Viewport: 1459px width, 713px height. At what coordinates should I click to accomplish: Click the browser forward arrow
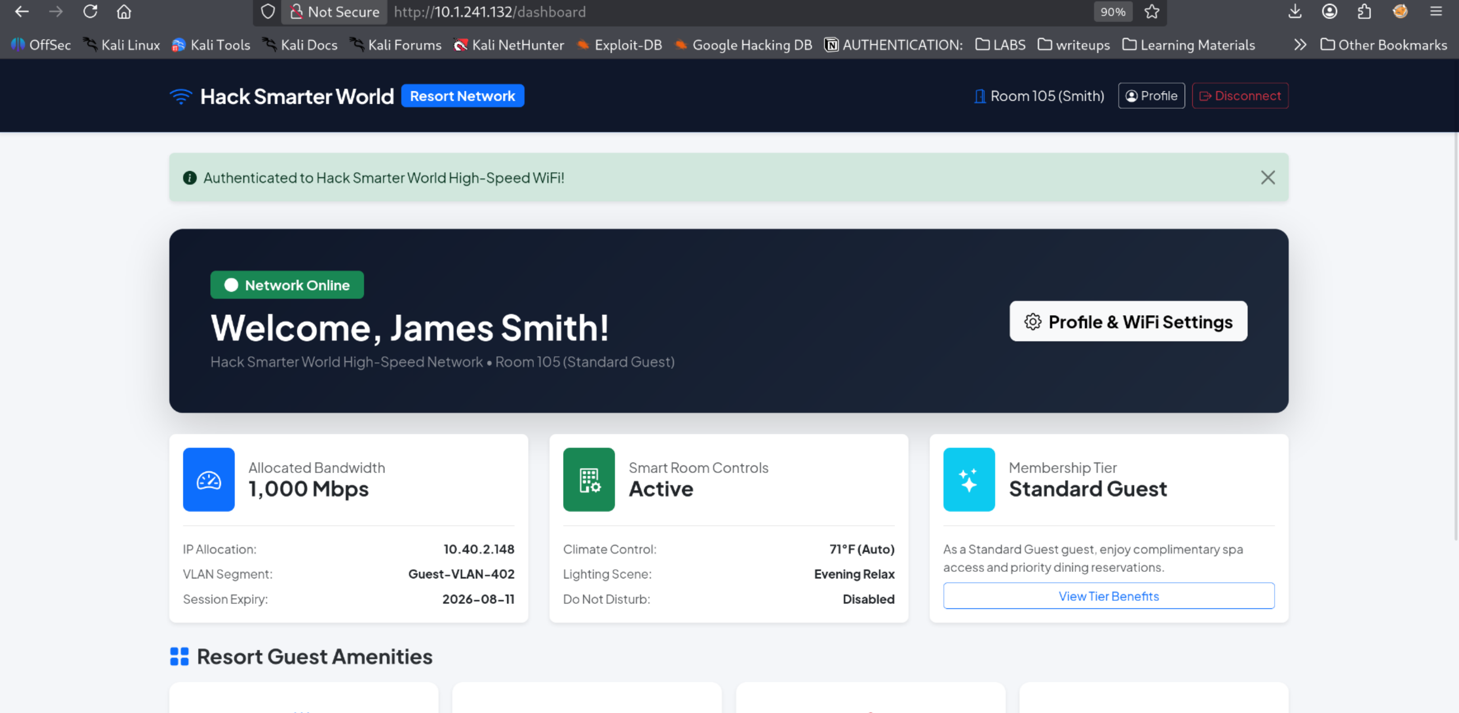click(x=56, y=11)
